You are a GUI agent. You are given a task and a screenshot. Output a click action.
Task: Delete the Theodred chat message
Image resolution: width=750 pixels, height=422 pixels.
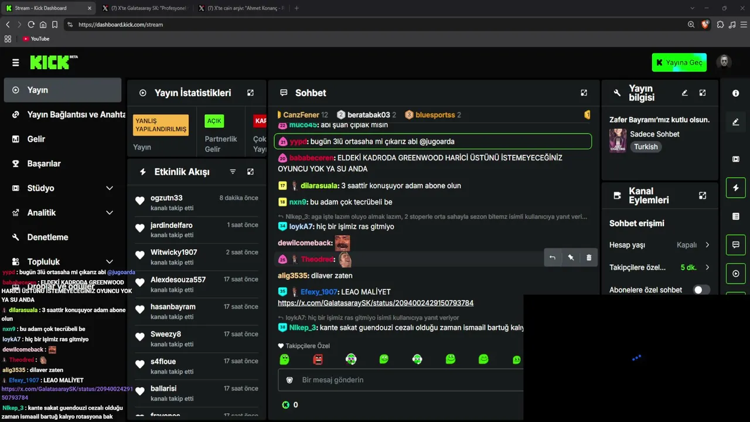tap(589, 257)
